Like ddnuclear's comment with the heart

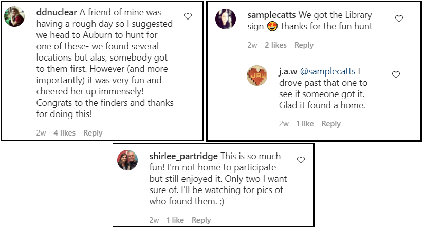(188, 16)
